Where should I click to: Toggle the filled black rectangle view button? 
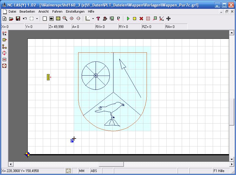click(51, 19)
